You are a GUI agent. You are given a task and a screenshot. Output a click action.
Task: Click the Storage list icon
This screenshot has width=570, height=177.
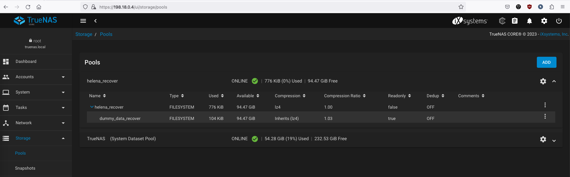6,138
